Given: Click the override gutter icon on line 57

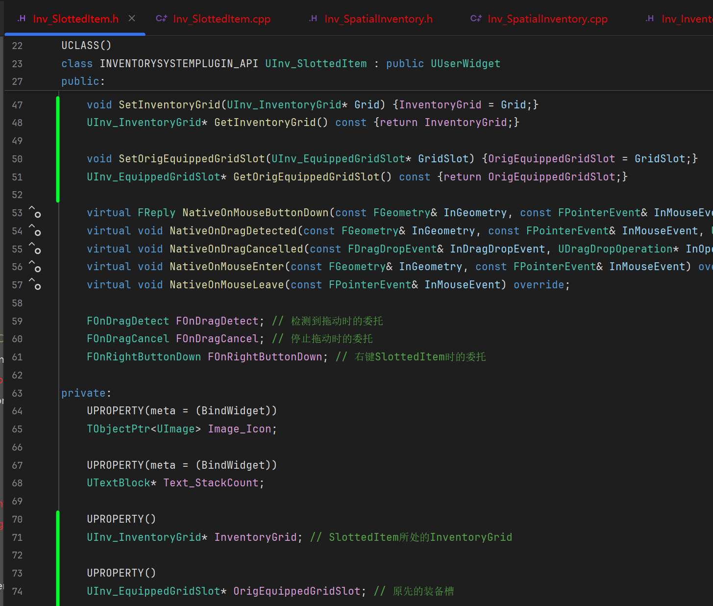Looking at the screenshot, I should click(35, 284).
